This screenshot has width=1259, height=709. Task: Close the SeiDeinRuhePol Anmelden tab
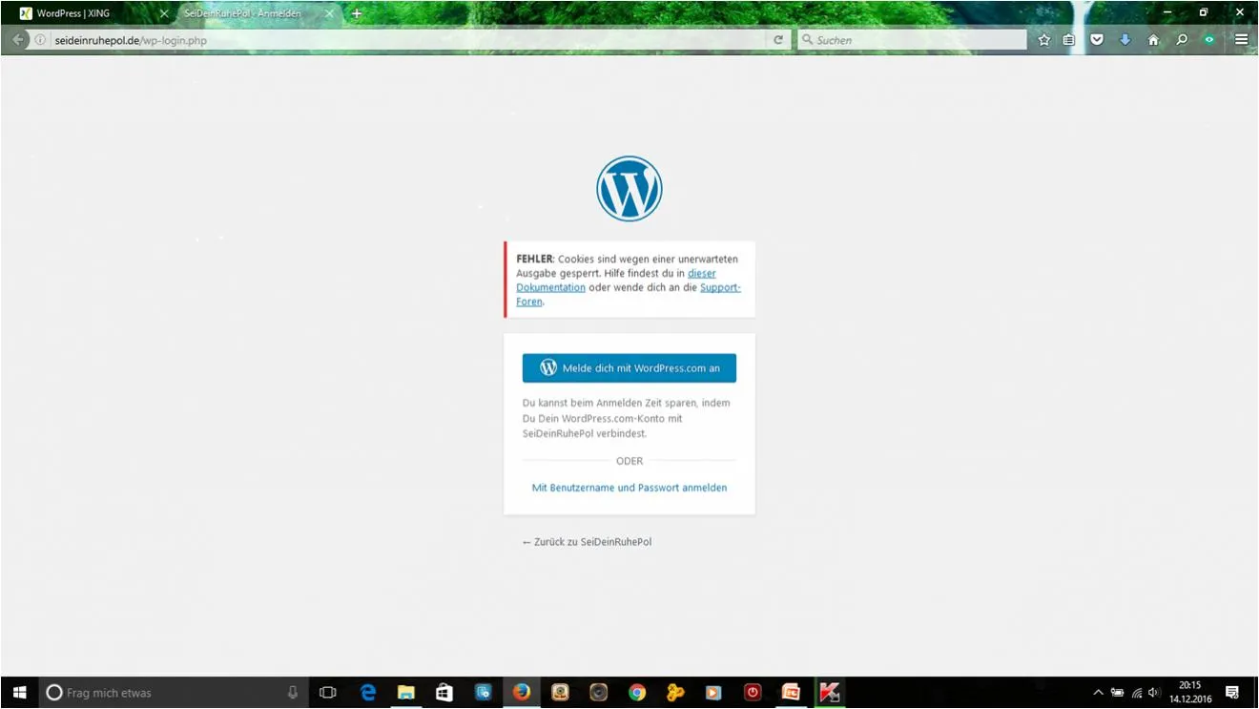click(x=329, y=13)
